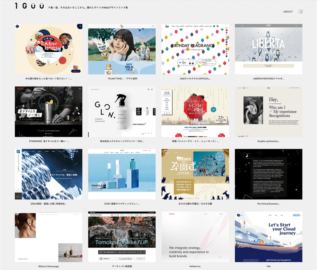Open the red umbrella movie thumbnail

pyautogui.click(x=195, y=112)
